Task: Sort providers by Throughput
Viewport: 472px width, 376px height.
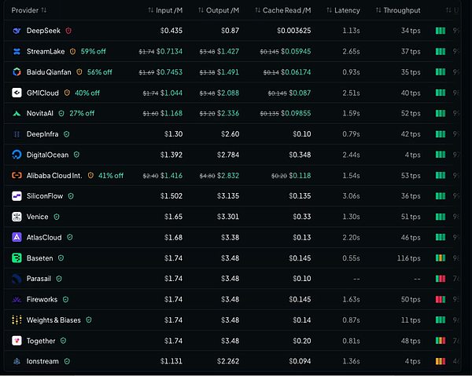Action: click(x=398, y=10)
